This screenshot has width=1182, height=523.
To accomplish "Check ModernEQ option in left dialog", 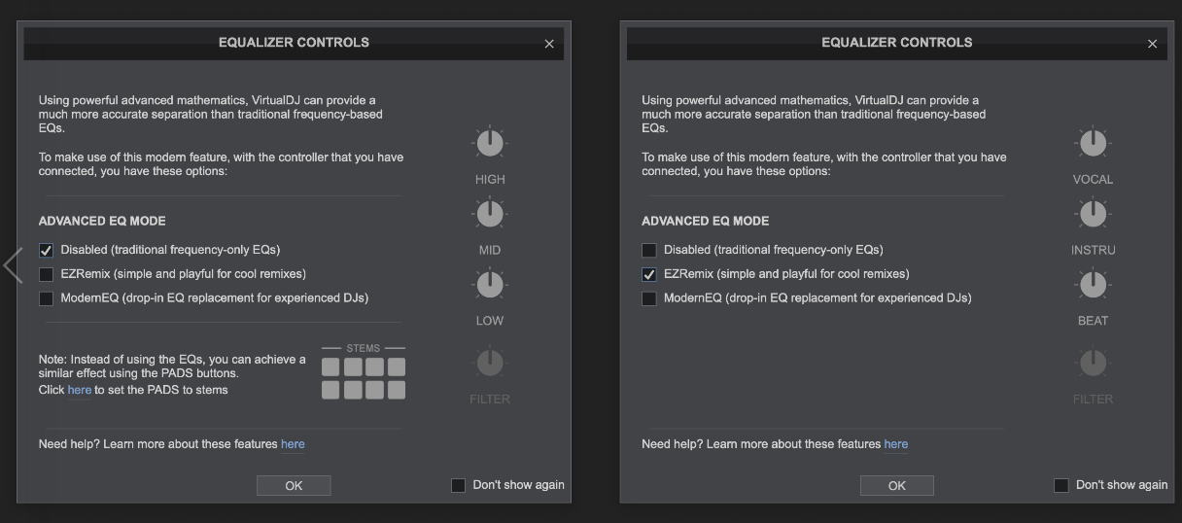I will click(x=46, y=298).
